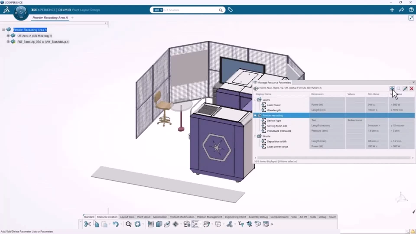Click the last window-style icon in bottom toolbar
416x234 pixels.
tap(266, 224)
